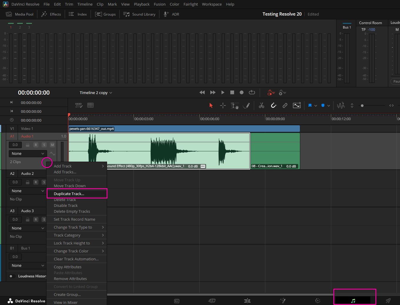Lock the Audio 3 track
The width and height of the screenshot is (400, 305).
pos(27,219)
